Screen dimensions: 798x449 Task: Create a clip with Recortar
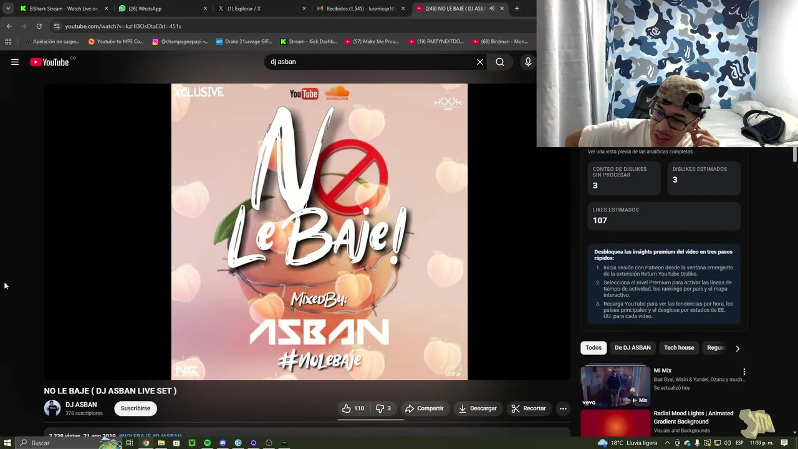529,408
